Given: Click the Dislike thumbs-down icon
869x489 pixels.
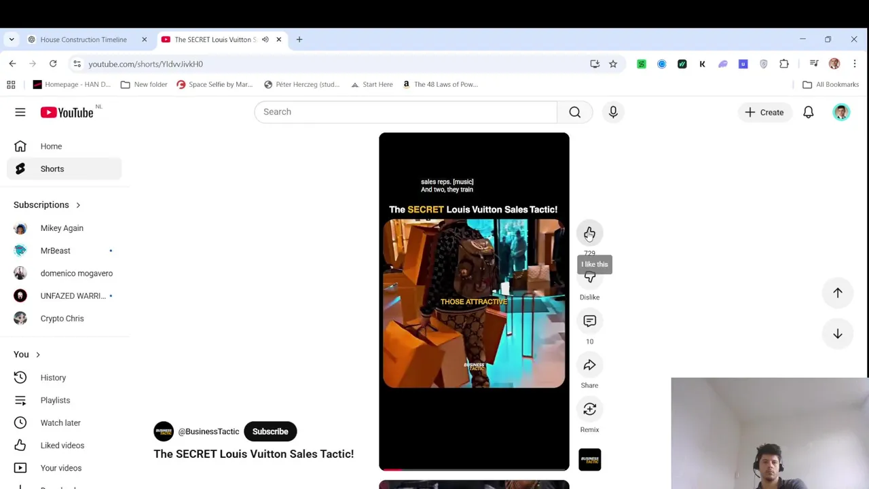Looking at the screenshot, I should point(589,277).
